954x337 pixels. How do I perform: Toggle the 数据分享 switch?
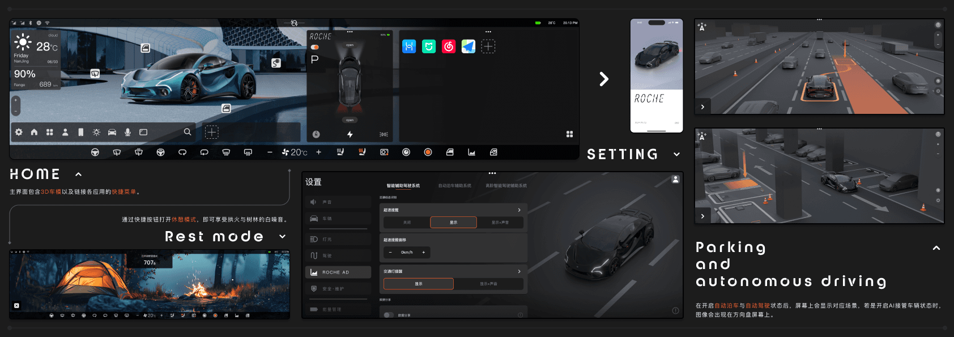pyautogui.click(x=389, y=315)
